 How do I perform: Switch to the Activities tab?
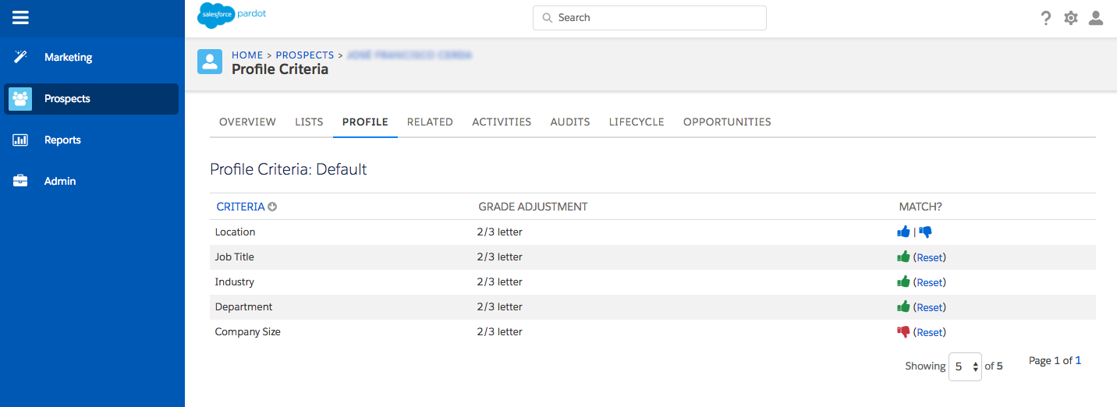coord(502,122)
